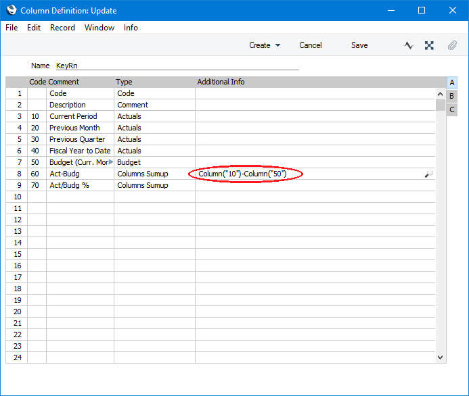Viewport: 469px width, 396px height.
Task: Select row number 24 header
Action: tap(17, 357)
